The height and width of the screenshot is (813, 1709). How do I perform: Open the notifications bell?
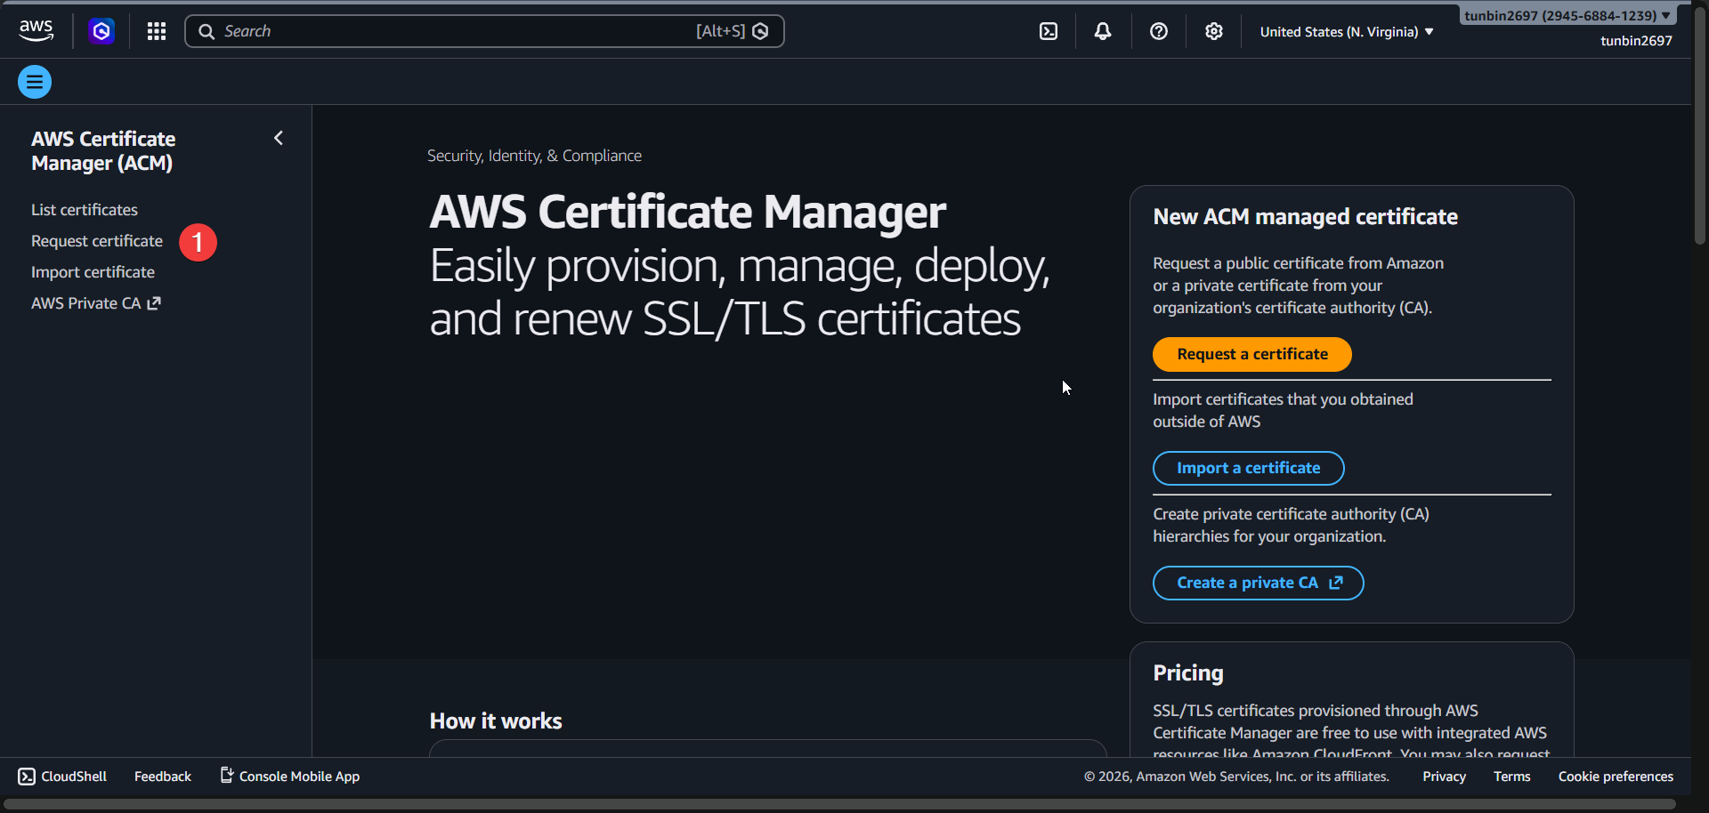1103,30
